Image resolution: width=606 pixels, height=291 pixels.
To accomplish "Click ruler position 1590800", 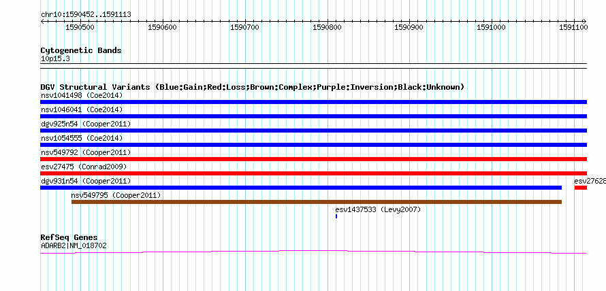I will pos(328,27).
